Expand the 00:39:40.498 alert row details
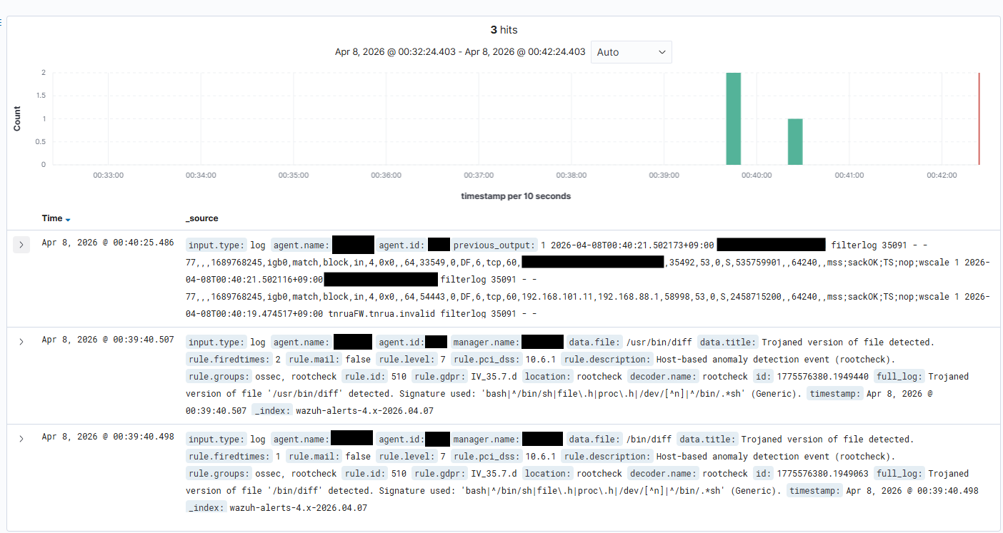The height and width of the screenshot is (533, 1003). pos(21,439)
